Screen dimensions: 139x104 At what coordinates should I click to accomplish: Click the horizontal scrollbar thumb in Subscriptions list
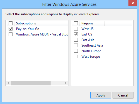point(31,83)
